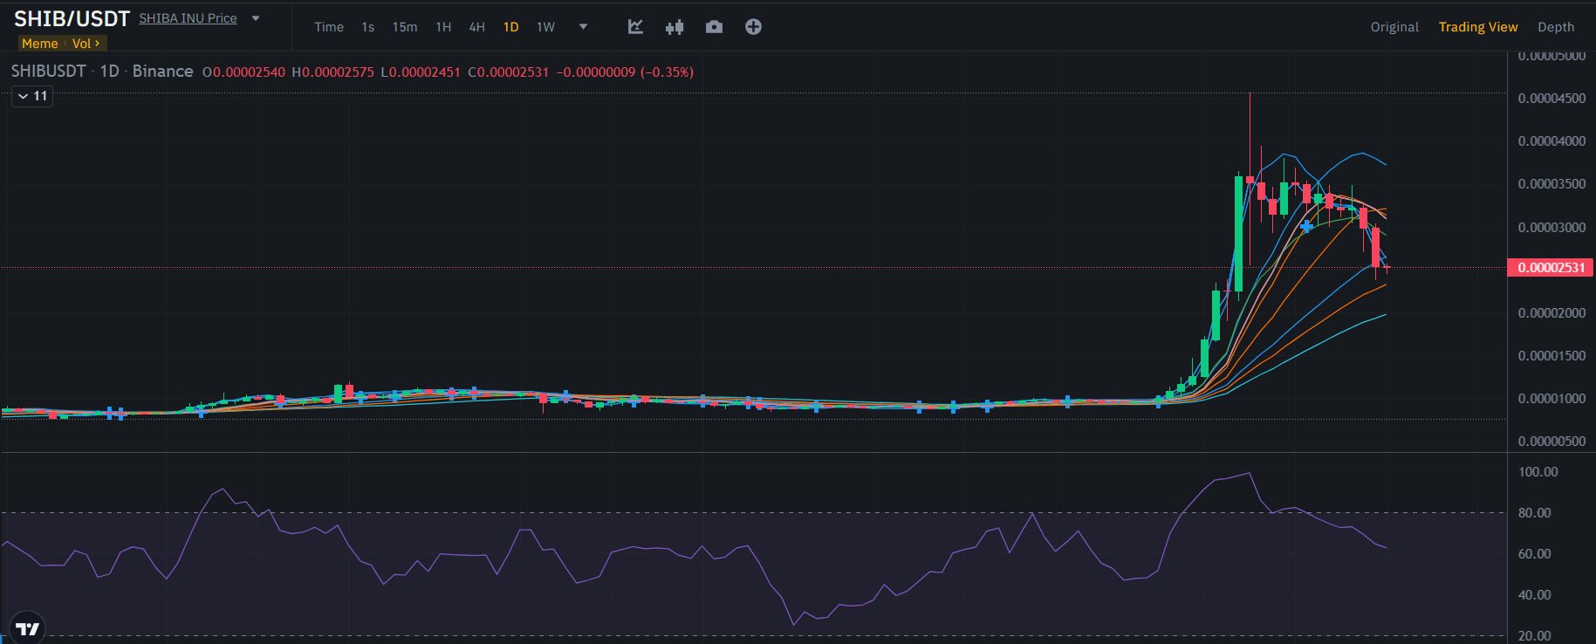Open the Depth chart tab
The height and width of the screenshot is (644, 1596).
pyautogui.click(x=1556, y=27)
